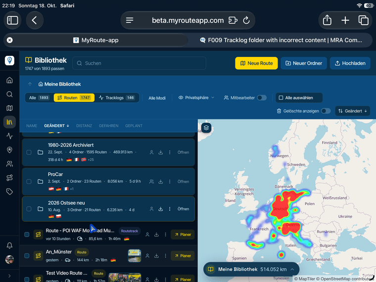Open more options for ProCar folder
The width and height of the screenshot is (376, 282).
tap(170, 182)
